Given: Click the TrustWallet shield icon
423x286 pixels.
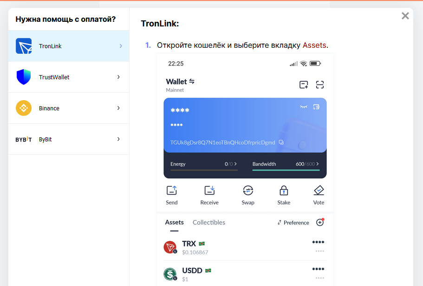Looking at the screenshot, I should click(x=24, y=77).
